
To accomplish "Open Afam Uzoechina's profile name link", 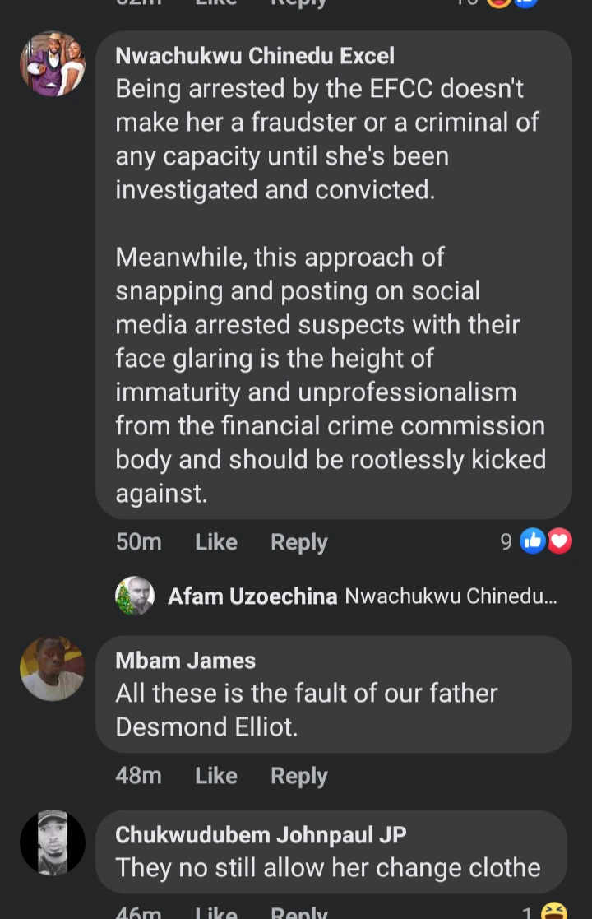I will tap(252, 596).
